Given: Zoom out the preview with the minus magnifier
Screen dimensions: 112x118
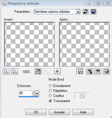Looking at the screenshot, I should click(x=6, y=71).
